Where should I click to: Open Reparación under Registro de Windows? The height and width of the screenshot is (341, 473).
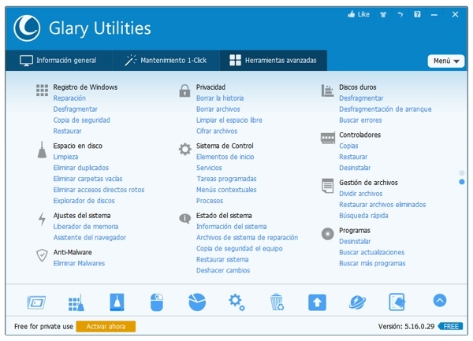point(69,98)
